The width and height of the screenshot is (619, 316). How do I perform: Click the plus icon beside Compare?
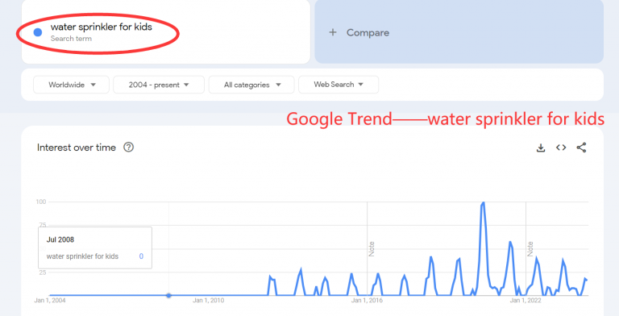(333, 32)
